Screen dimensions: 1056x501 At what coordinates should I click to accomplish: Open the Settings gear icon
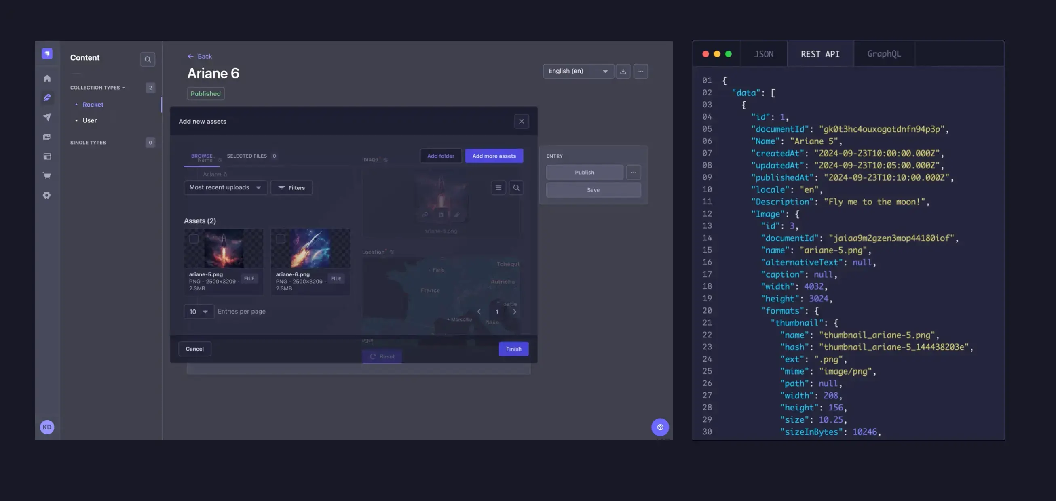coord(47,196)
